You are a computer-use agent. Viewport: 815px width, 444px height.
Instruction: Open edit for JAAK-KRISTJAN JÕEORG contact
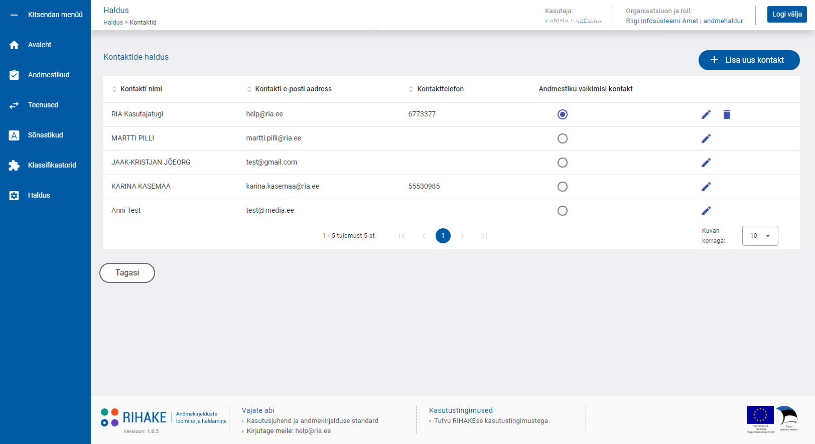point(706,163)
